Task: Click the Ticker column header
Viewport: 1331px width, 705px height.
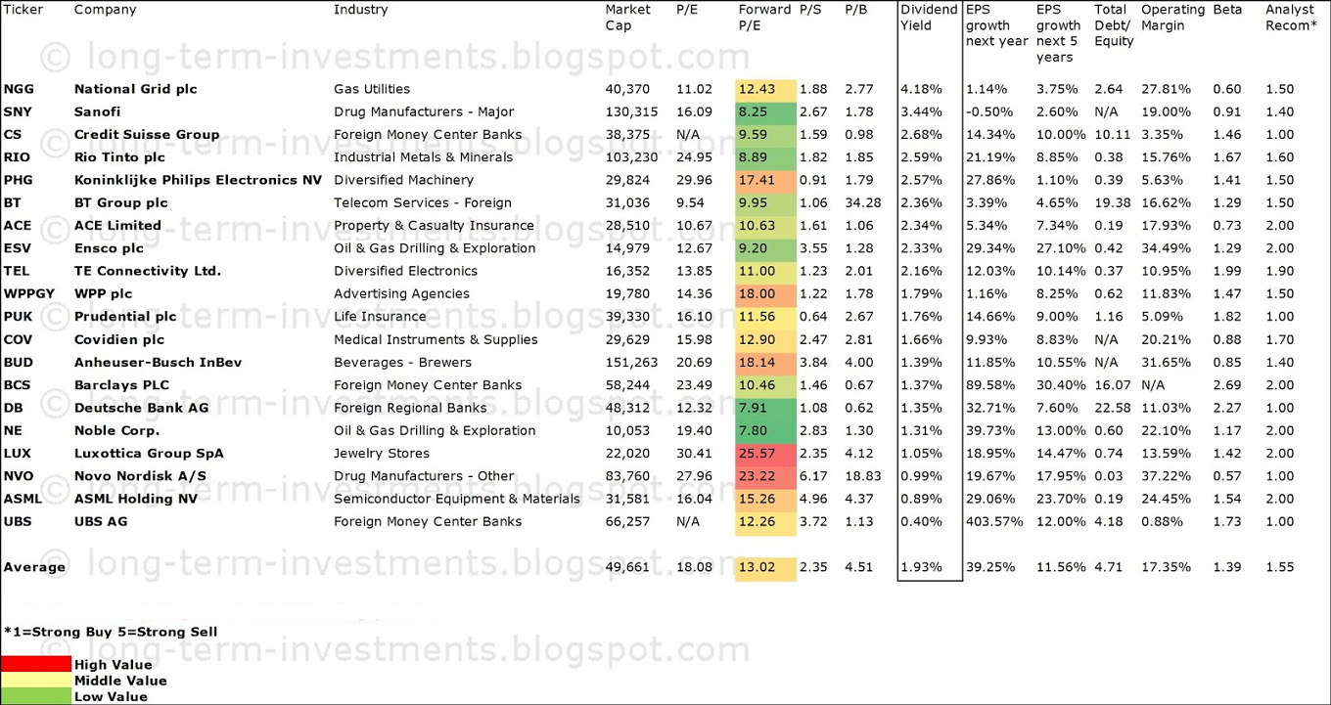Action: coord(23,10)
